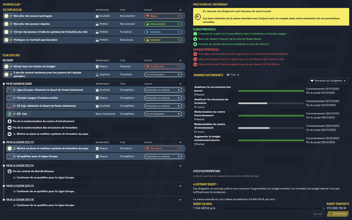
Task: Click the B- performance grade badge
Action: click(198, 17)
